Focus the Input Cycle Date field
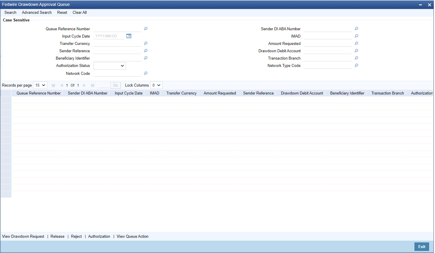Screen dimensions: 435x253 tap(109, 36)
